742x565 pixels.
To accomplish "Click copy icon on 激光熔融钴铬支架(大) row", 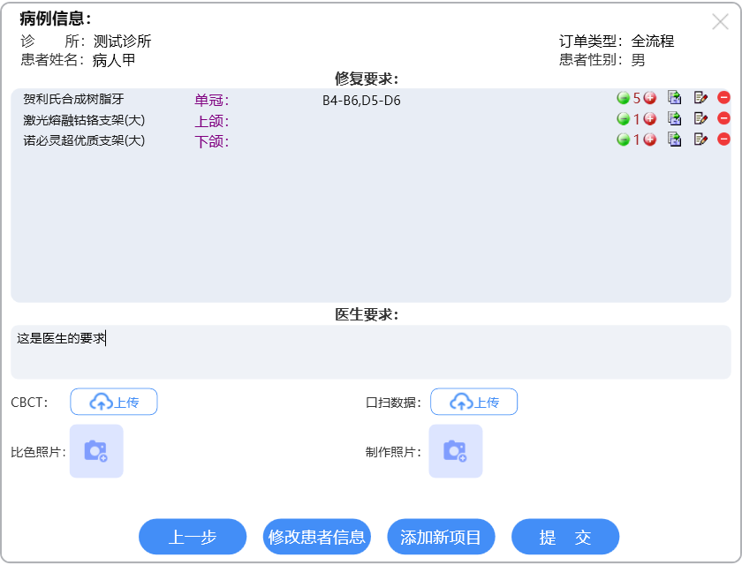I will tap(675, 118).
